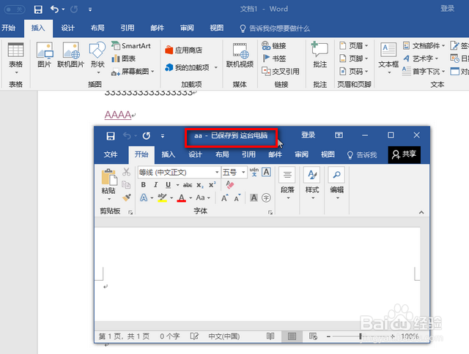Insert a chart with 图表

pos(124,59)
